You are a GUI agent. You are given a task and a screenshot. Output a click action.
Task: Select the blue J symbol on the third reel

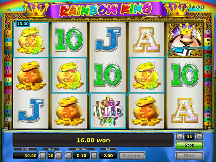coord(108,39)
